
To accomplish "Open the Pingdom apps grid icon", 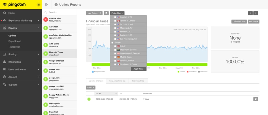I will click(39, 5).
